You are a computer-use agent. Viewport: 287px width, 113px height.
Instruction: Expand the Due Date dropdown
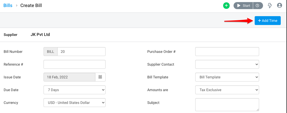pos(74,90)
